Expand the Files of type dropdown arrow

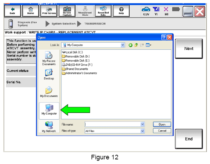142,131
